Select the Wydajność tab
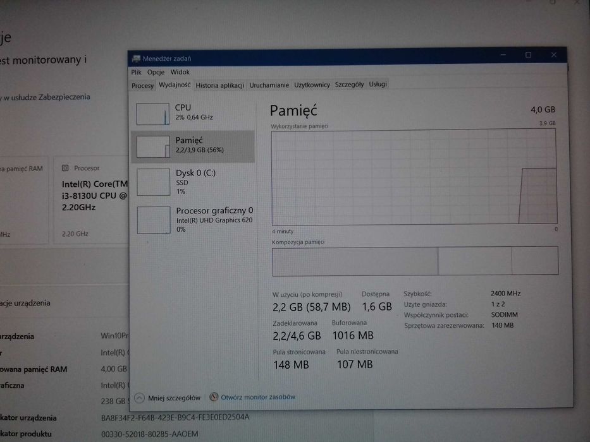Viewport: 590px width, 442px height. pos(175,85)
